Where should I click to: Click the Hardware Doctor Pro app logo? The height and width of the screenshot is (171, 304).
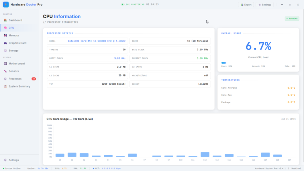point(6,4)
